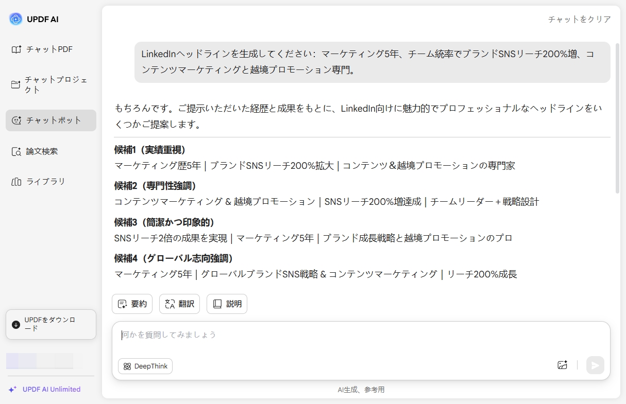Click the chat vertical scrollbar
The image size is (626, 404).
coord(617,118)
